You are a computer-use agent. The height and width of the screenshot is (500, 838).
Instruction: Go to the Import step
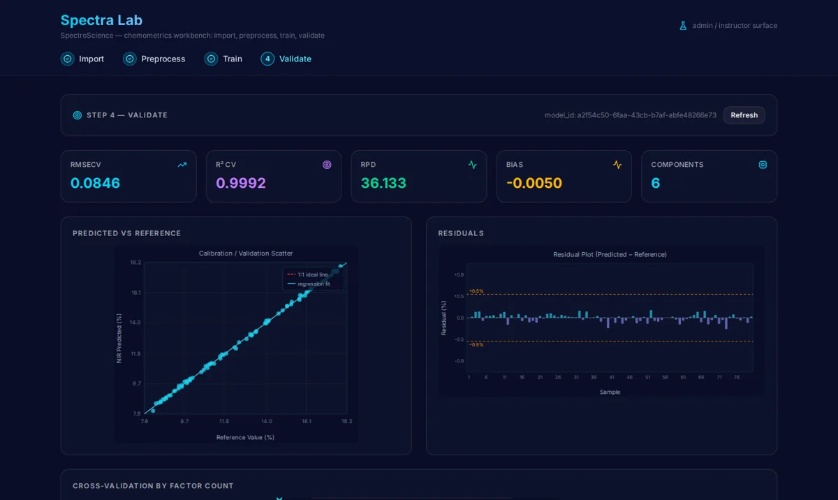pyautogui.click(x=91, y=59)
